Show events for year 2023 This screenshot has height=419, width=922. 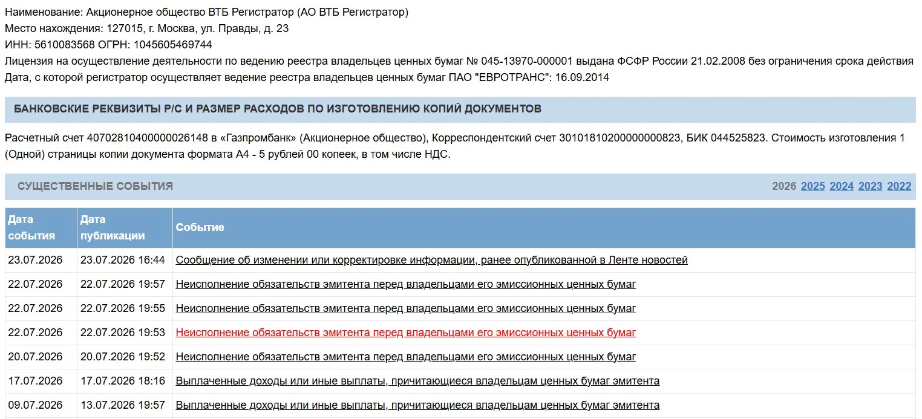[x=870, y=186]
